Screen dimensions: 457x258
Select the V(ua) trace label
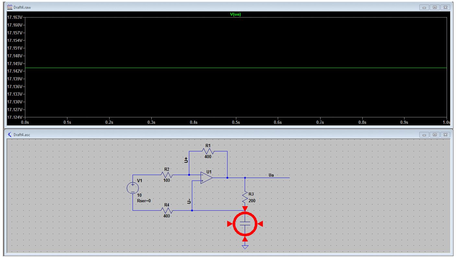point(235,14)
